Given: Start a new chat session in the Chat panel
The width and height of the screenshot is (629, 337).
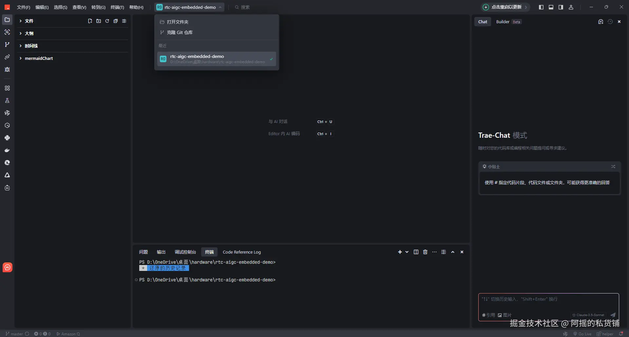Looking at the screenshot, I should 601,22.
